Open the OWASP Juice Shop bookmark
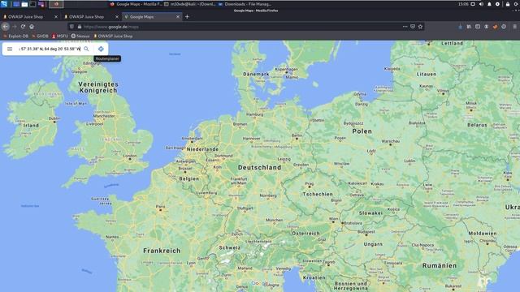The image size is (520, 292). click(x=113, y=36)
